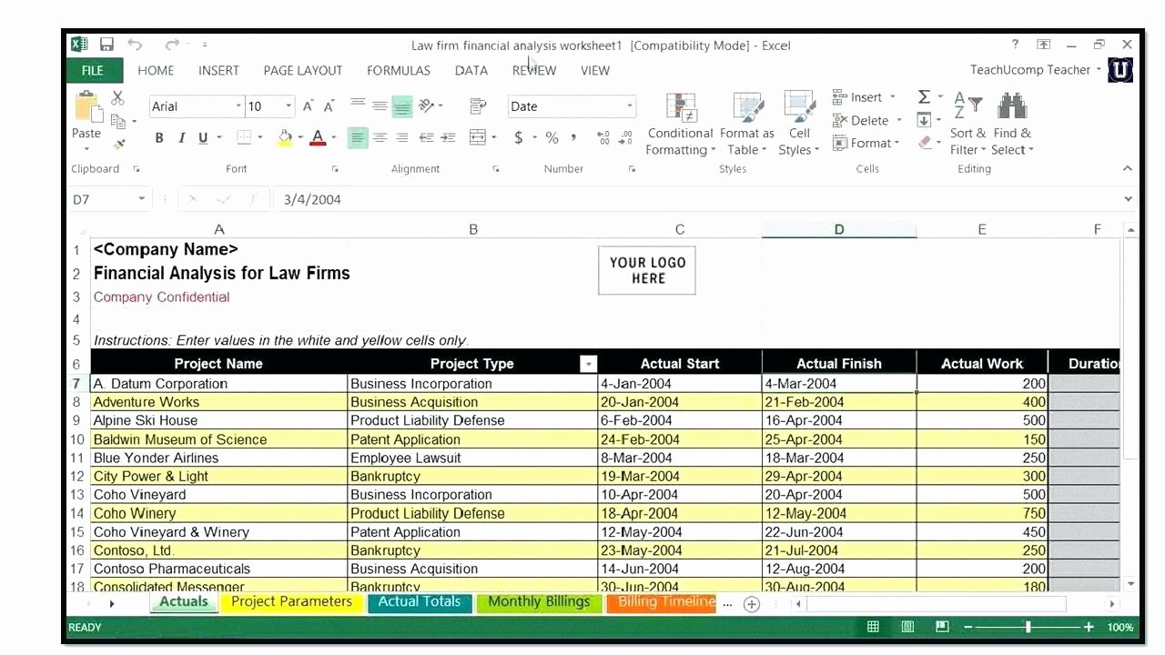Viewport: 1165px width, 655px height.
Task: Click the vertical scrollbar down arrow
Action: [1131, 584]
